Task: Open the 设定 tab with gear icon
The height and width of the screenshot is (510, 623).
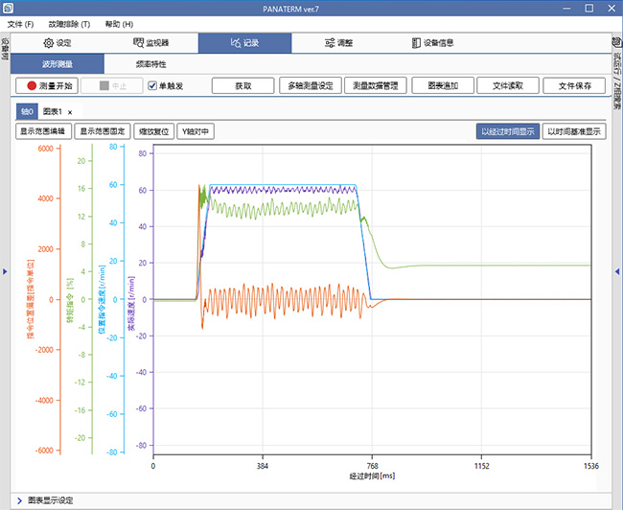Action: 58,43
